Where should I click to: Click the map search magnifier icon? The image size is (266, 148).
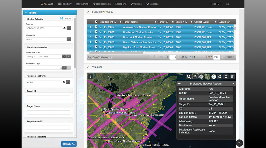tap(189, 77)
